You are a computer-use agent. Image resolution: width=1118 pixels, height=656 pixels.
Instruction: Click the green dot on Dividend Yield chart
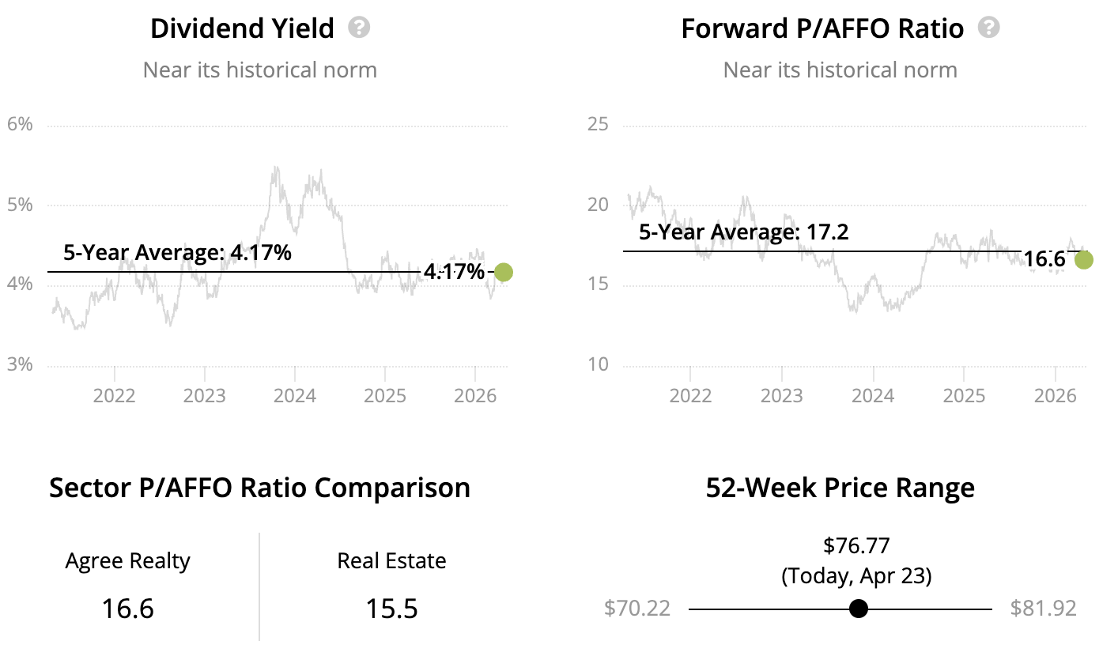click(x=503, y=273)
